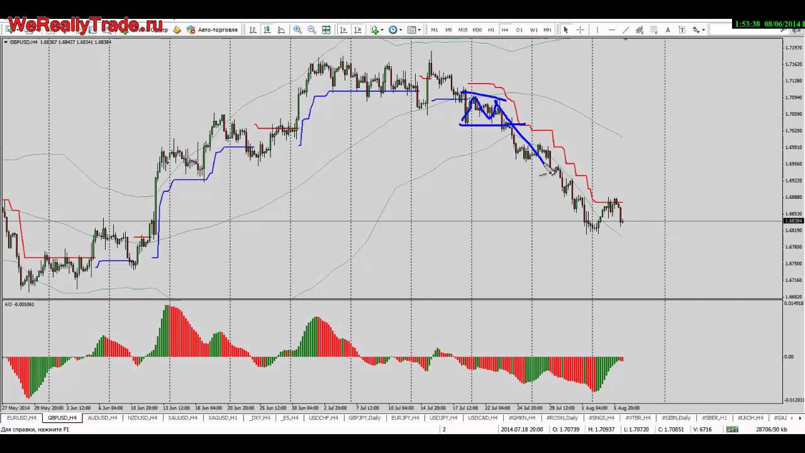Open the GBPJPY,Daily chart tab
805x453 pixels.
364,418
